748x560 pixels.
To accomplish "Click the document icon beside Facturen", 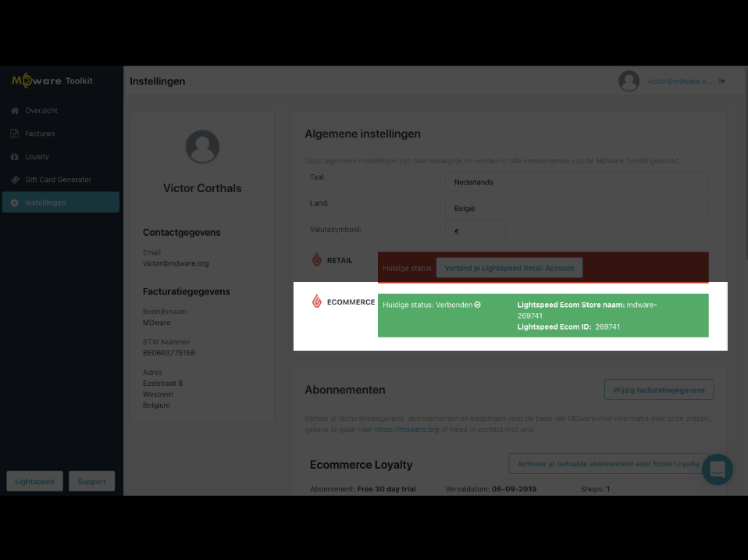I will (15, 134).
